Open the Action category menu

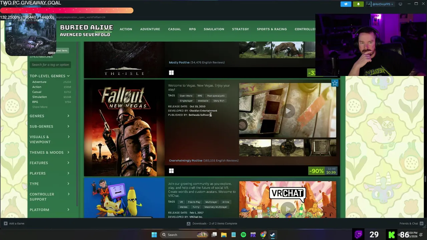126,29
